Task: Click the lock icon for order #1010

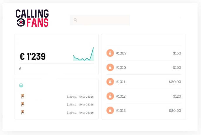Action: [110, 67]
